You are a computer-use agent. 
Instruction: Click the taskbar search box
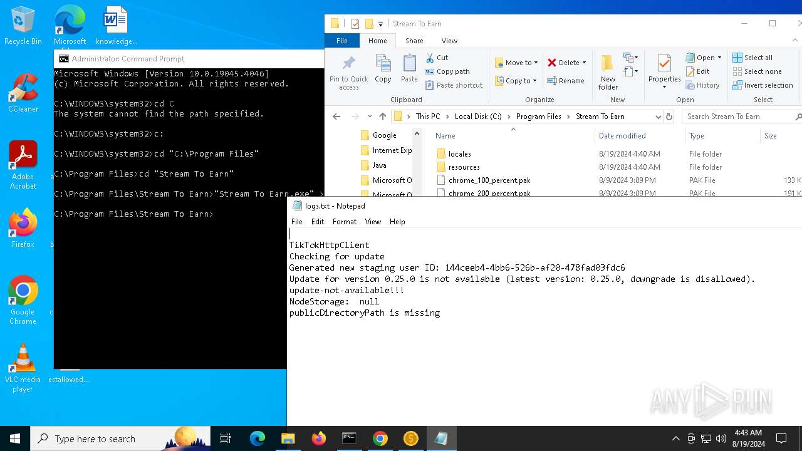tap(120, 438)
